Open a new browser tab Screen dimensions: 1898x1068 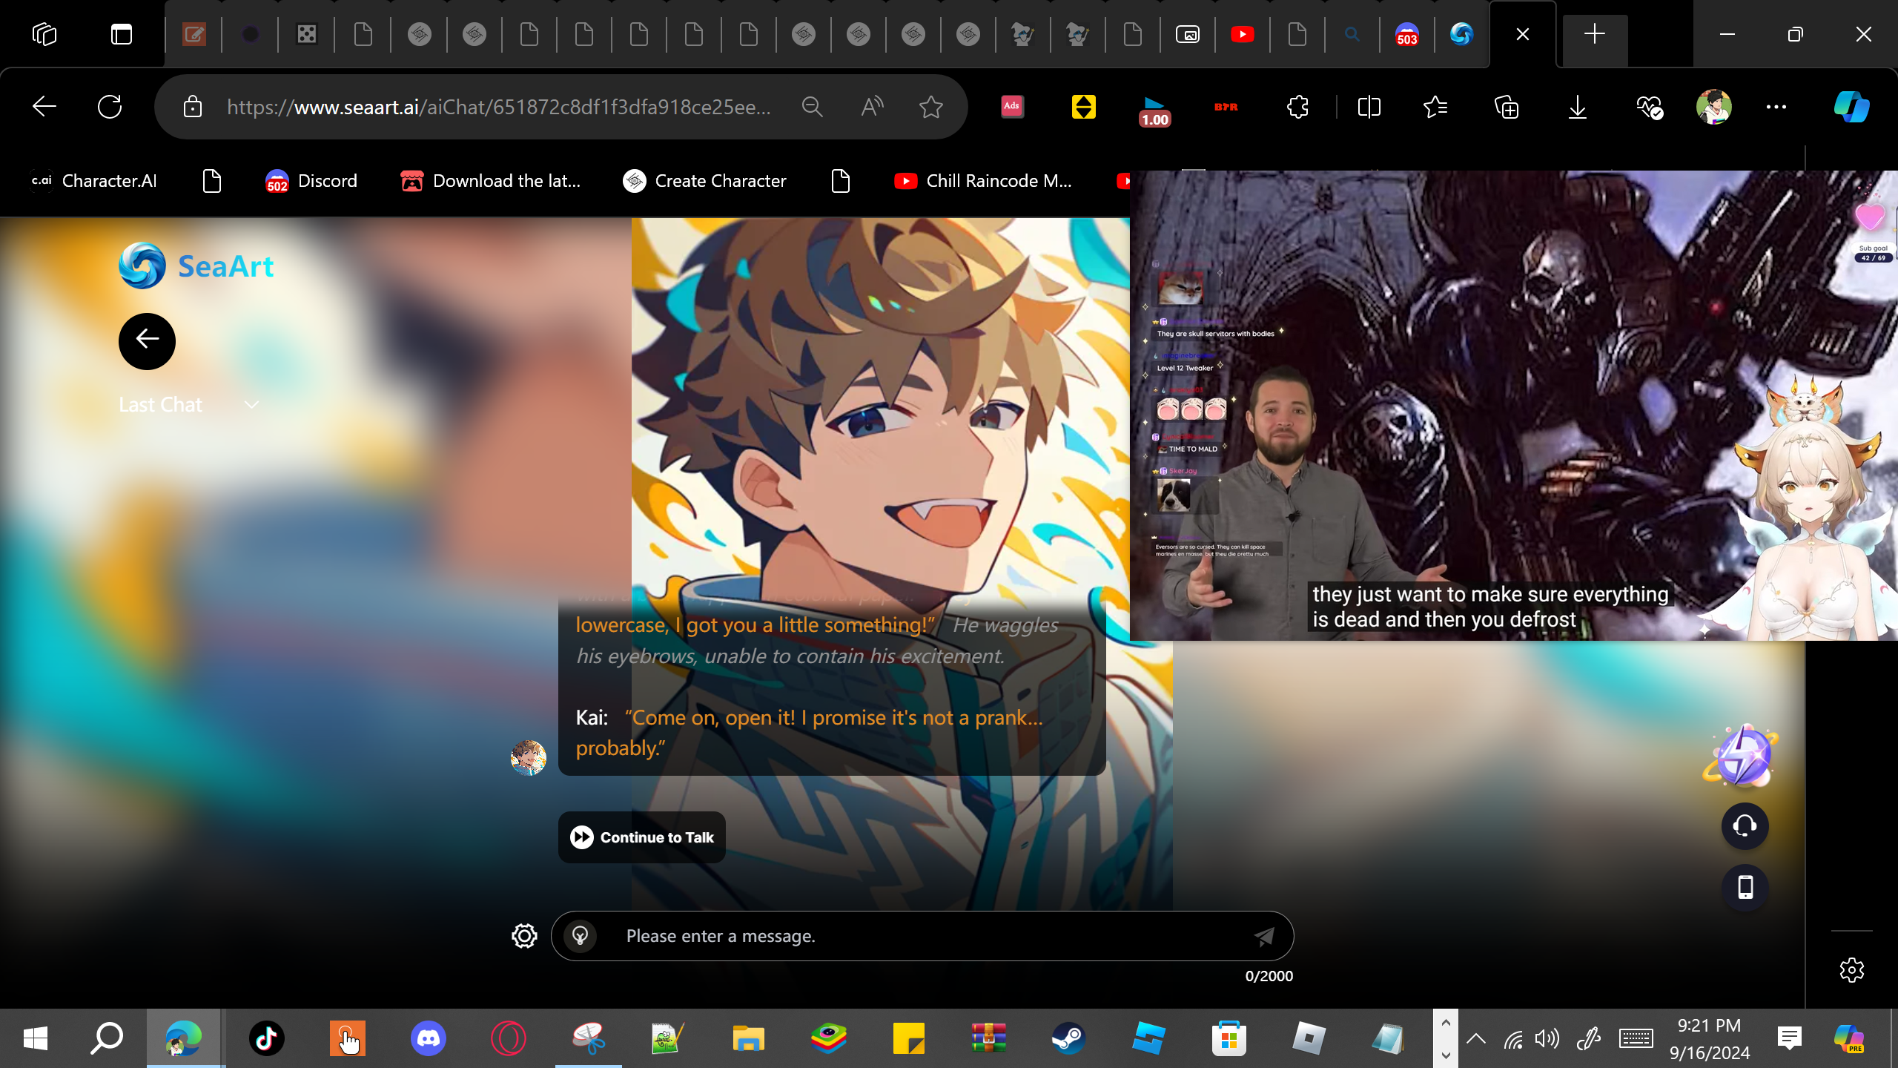[x=1595, y=34]
